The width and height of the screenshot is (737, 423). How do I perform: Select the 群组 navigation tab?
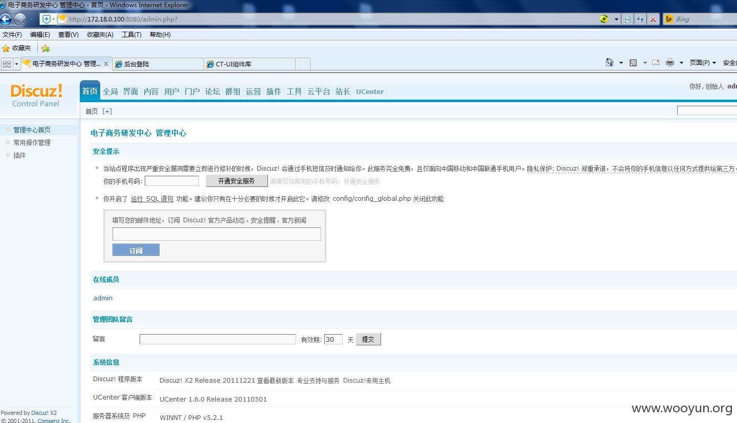coord(233,91)
